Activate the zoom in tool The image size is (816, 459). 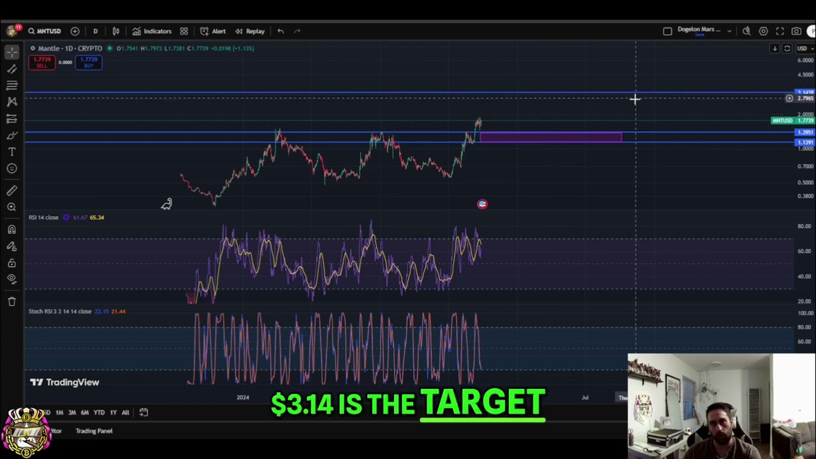click(11, 207)
